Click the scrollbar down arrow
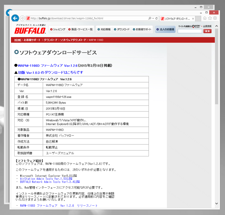The width and height of the screenshot is (225, 215). click(x=216, y=203)
